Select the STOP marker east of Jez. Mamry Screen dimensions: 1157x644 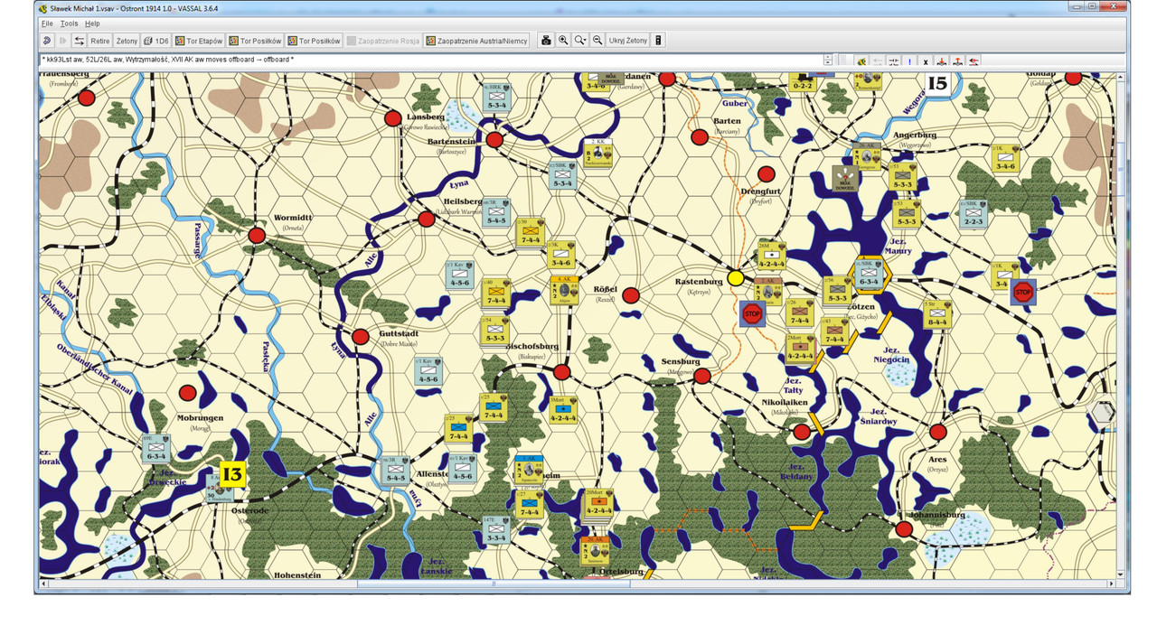click(1022, 292)
